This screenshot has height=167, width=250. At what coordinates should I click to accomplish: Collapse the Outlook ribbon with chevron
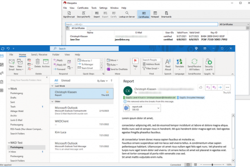[x=232, y=74]
